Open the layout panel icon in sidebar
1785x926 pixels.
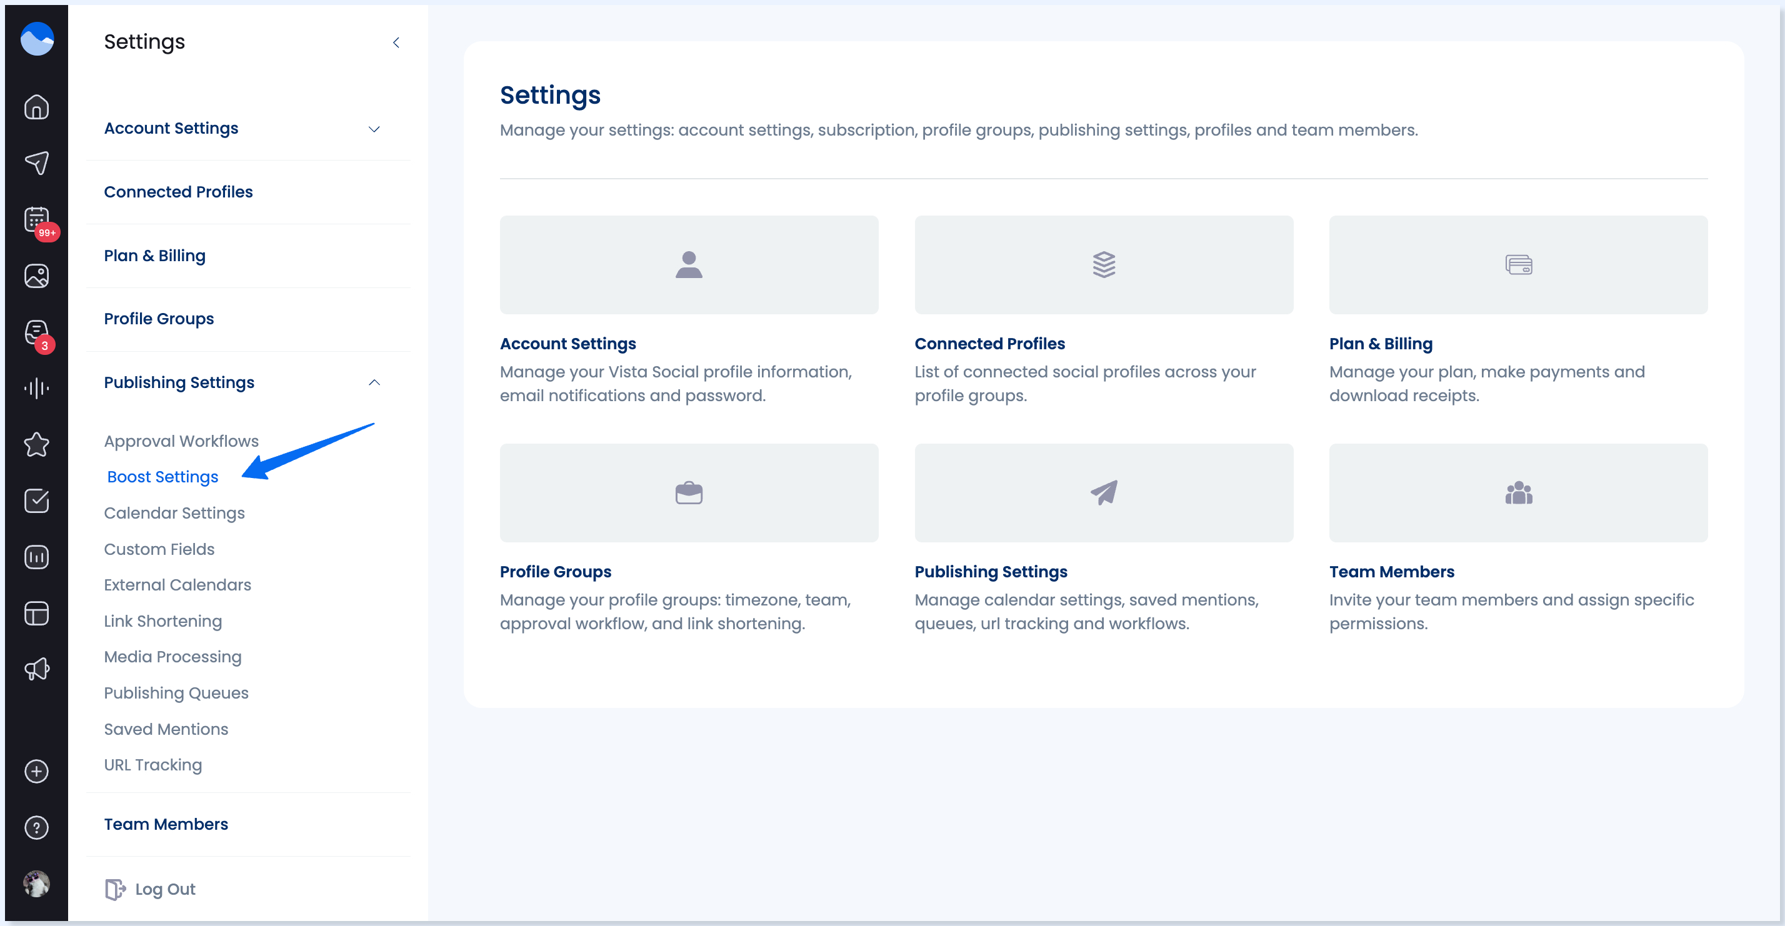(37, 614)
